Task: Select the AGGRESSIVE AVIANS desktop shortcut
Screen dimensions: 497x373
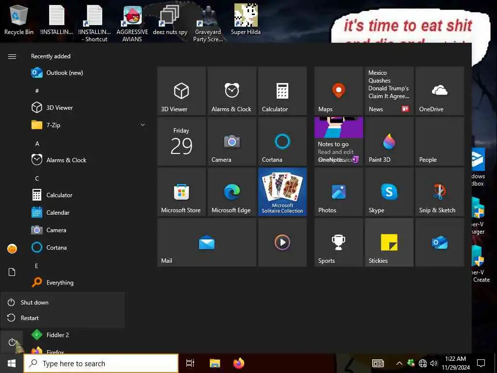Action: 132,23
